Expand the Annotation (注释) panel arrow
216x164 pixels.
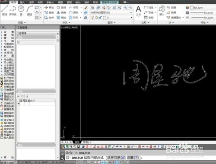pyautogui.click(x=149, y=22)
